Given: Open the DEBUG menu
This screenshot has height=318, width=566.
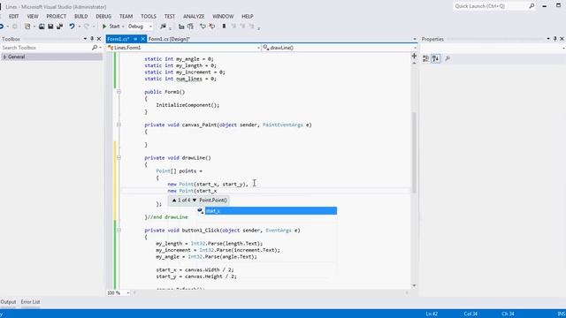Looking at the screenshot, I should [103, 16].
